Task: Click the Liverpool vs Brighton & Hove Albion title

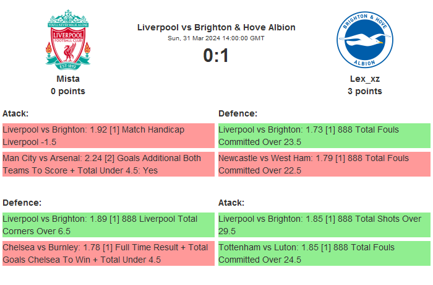Action: pyautogui.click(x=216, y=27)
